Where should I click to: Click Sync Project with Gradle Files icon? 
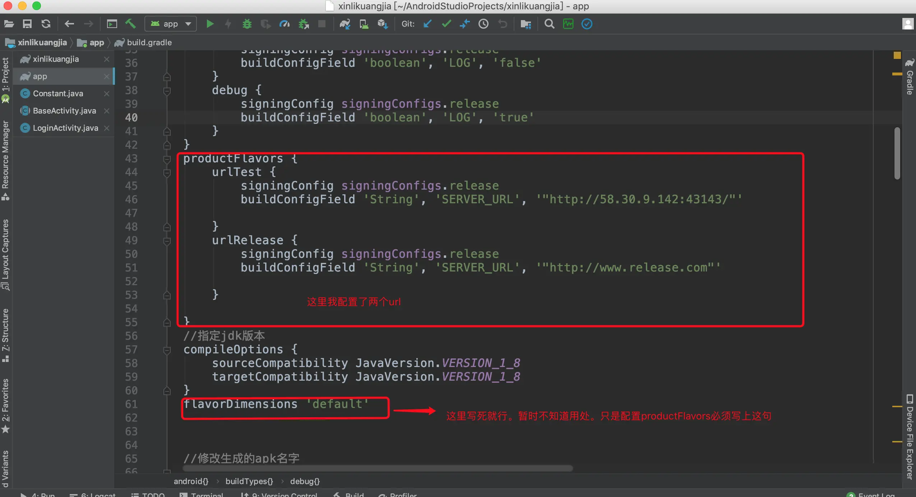tap(344, 24)
